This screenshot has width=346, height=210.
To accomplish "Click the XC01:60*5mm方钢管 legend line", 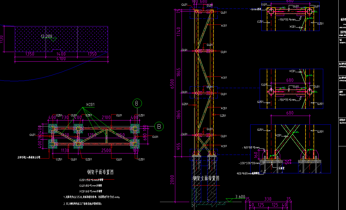I will point(91,191).
